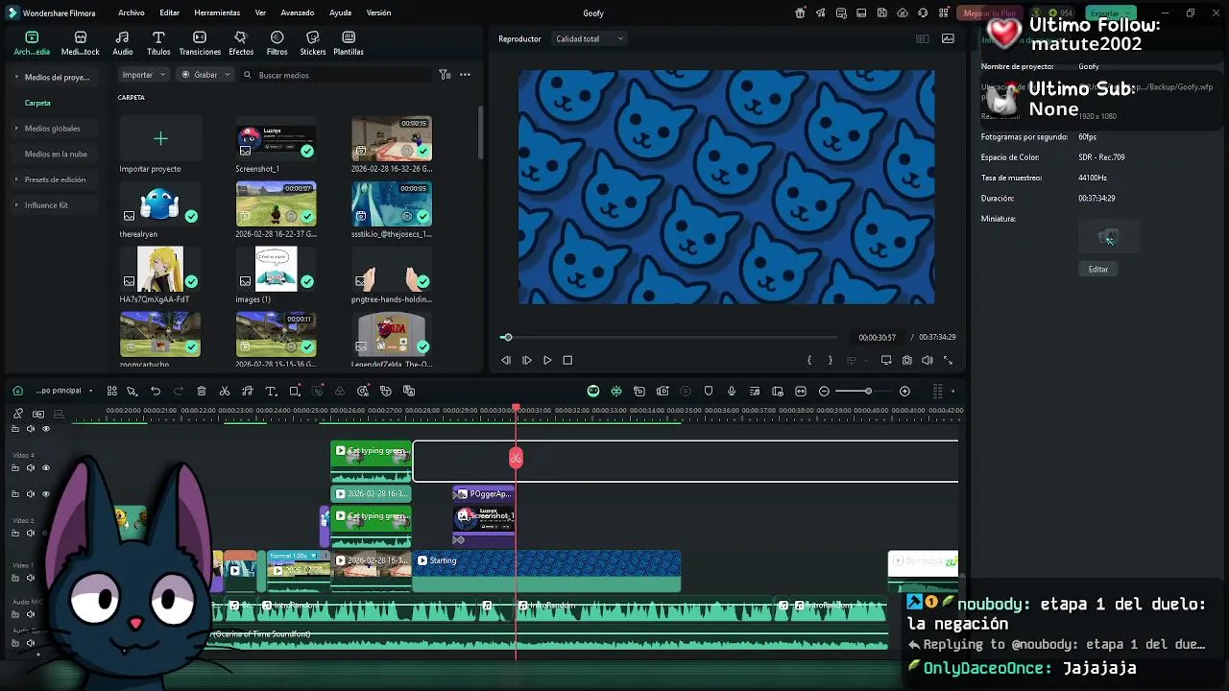Select the split scissors tool
Image resolution: width=1229 pixels, height=691 pixels.
point(225,391)
